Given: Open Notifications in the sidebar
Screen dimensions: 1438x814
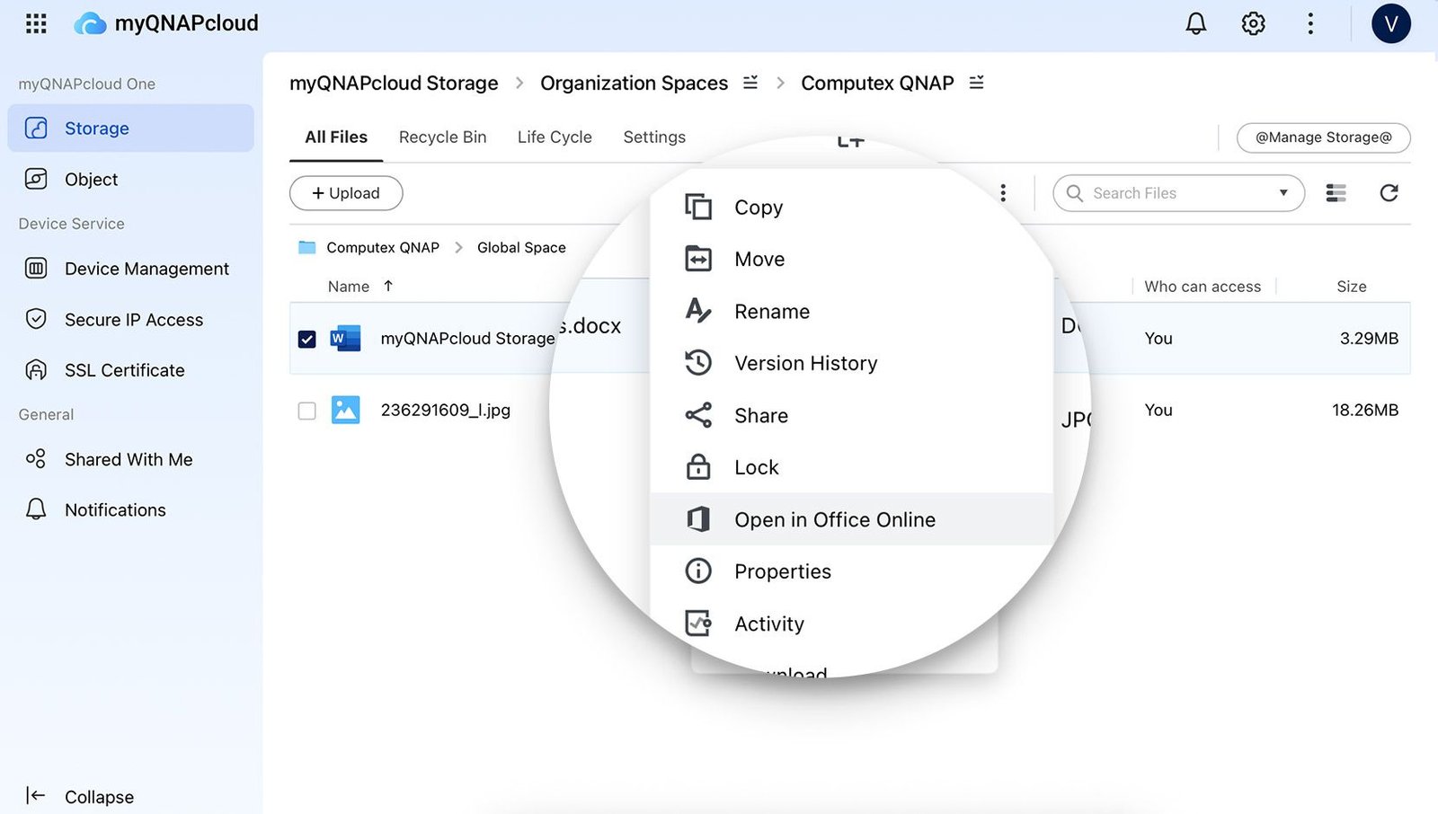Looking at the screenshot, I should (x=130, y=509).
